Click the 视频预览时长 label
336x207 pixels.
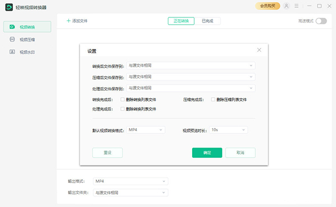point(195,131)
